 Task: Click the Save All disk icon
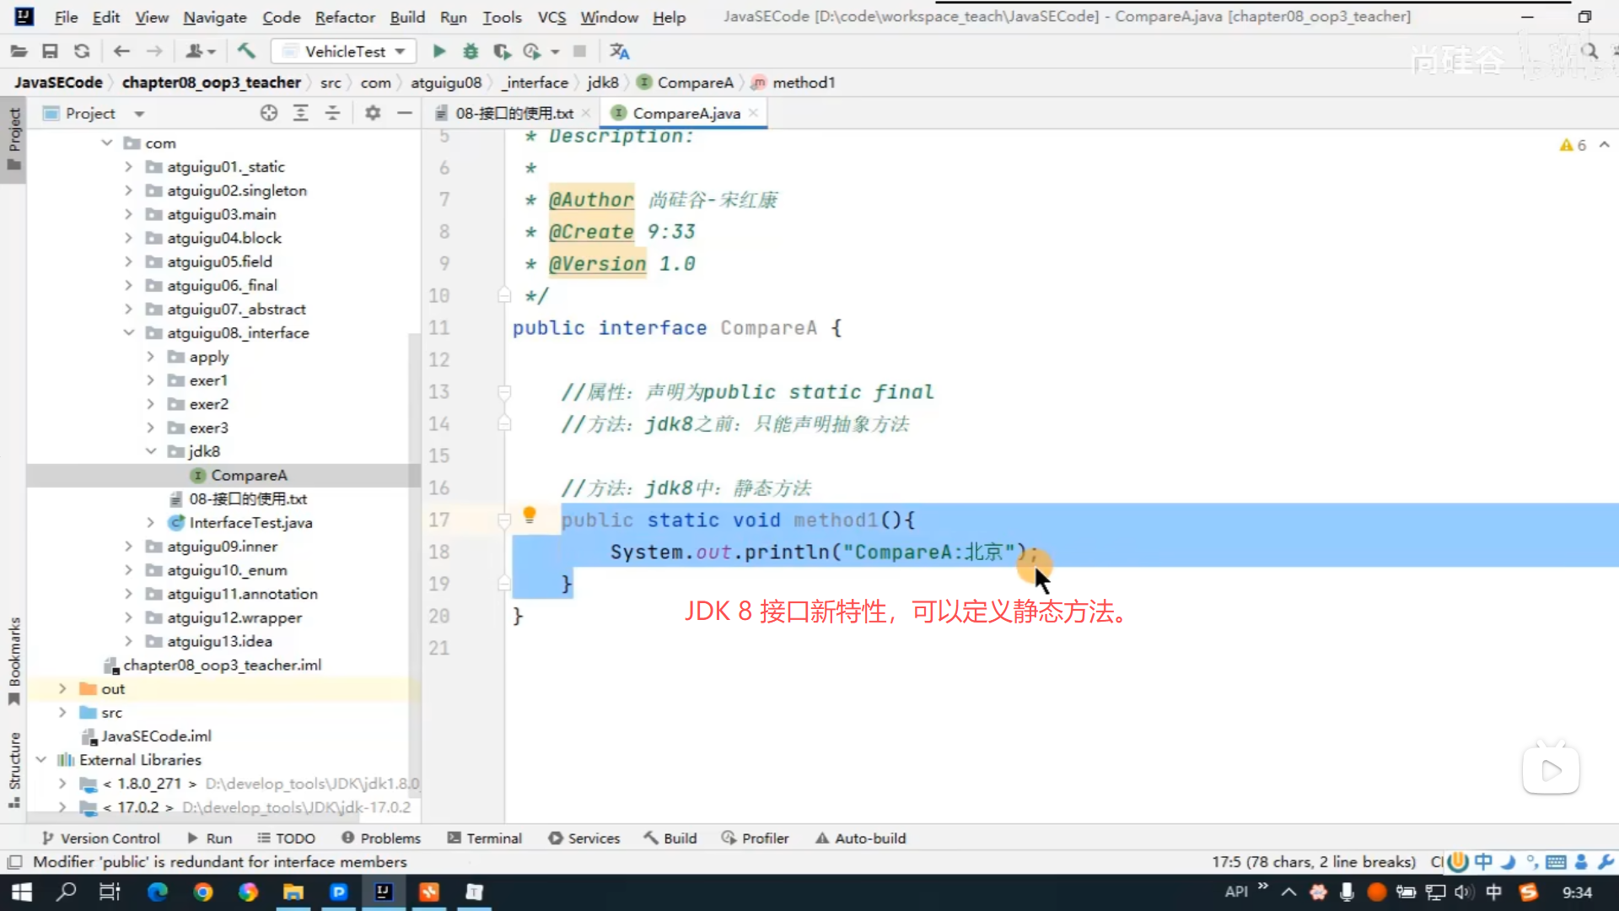[50, 51]
